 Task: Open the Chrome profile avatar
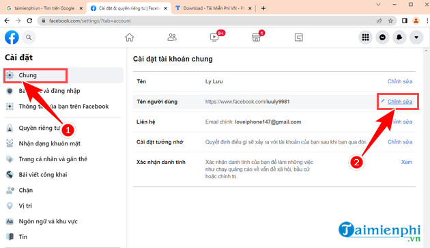click(416, 20)
